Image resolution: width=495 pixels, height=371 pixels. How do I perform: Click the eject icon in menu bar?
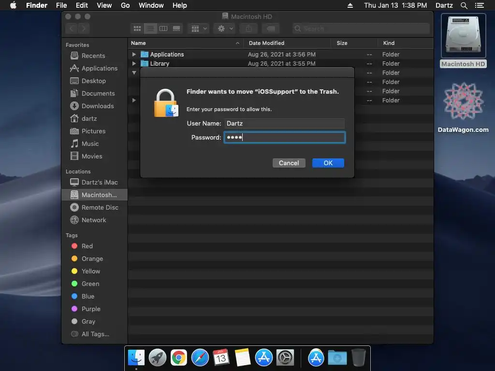[x=350, y=5]
